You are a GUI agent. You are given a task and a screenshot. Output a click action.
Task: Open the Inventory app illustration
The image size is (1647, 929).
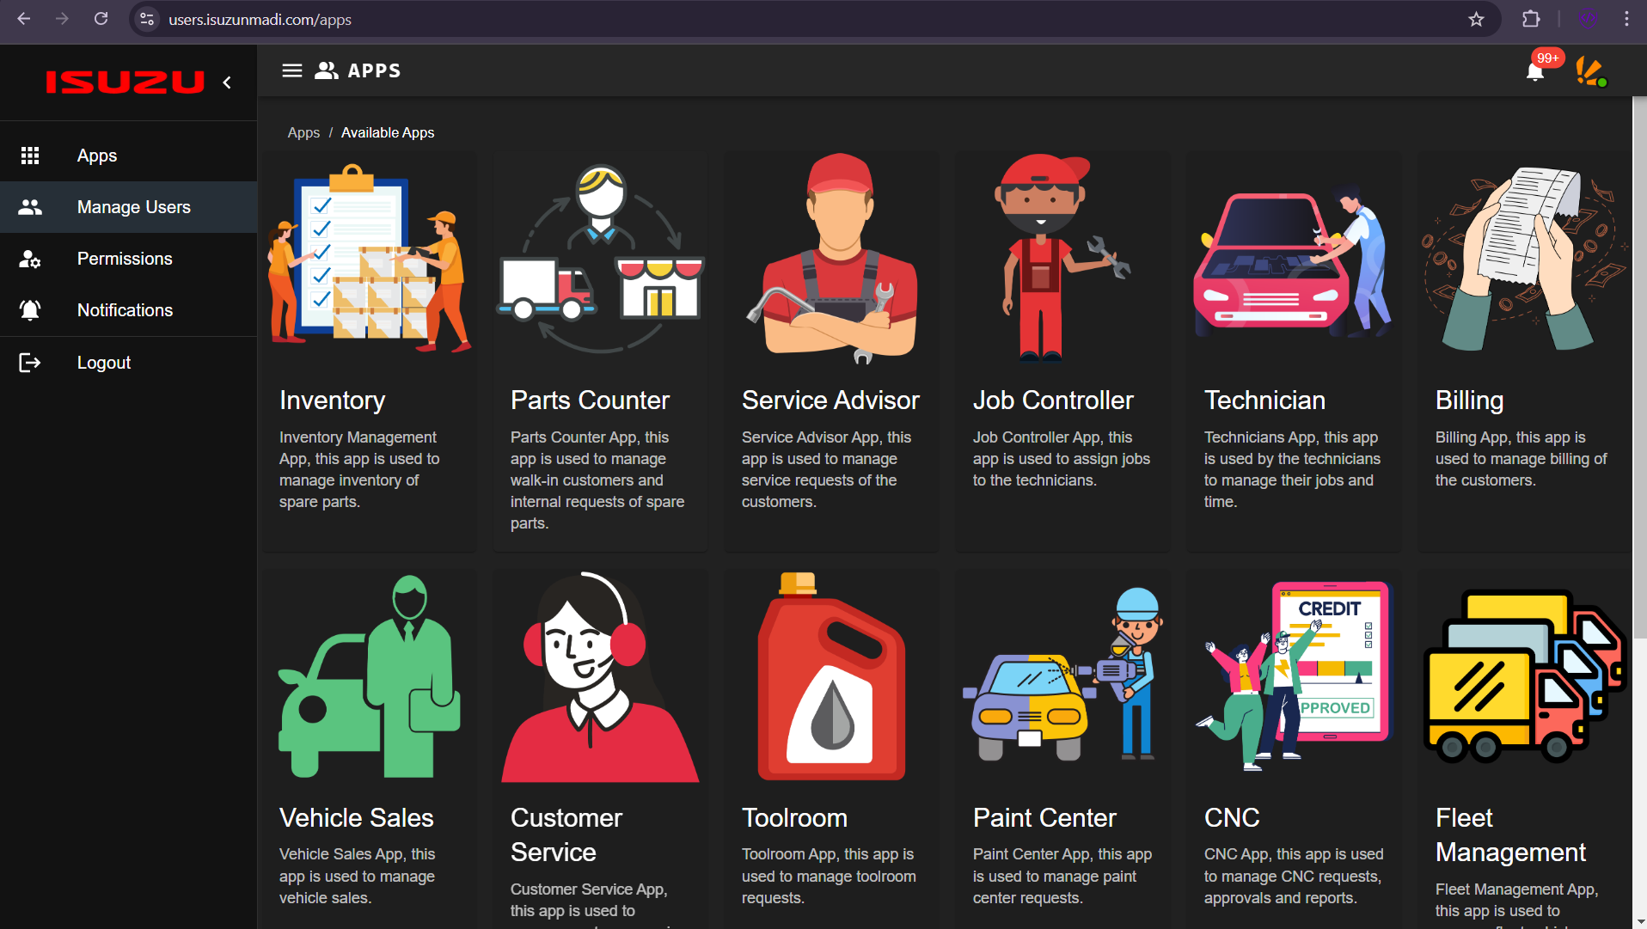370,258
